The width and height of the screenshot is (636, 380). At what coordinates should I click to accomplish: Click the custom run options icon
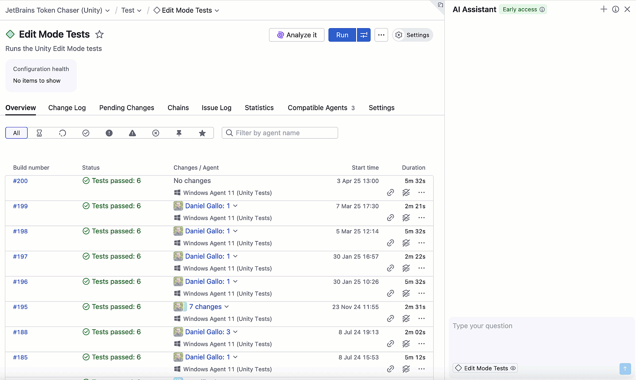[364, 35]
